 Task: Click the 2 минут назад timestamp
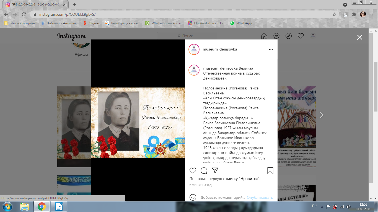click(x=201, y=185)
